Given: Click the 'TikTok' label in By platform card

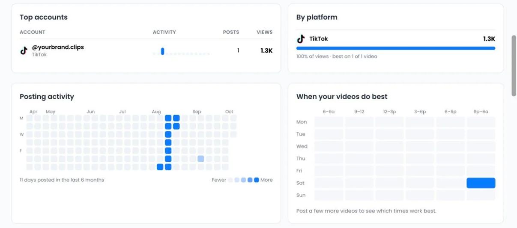Looking at the screenshot, I should (x=319, y=39).
